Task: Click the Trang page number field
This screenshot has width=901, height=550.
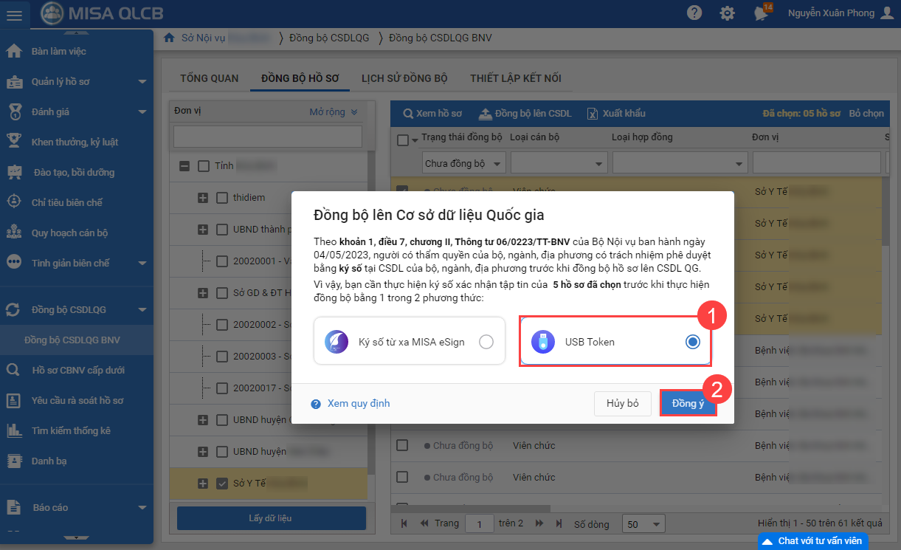Action: tap(480, 524)
